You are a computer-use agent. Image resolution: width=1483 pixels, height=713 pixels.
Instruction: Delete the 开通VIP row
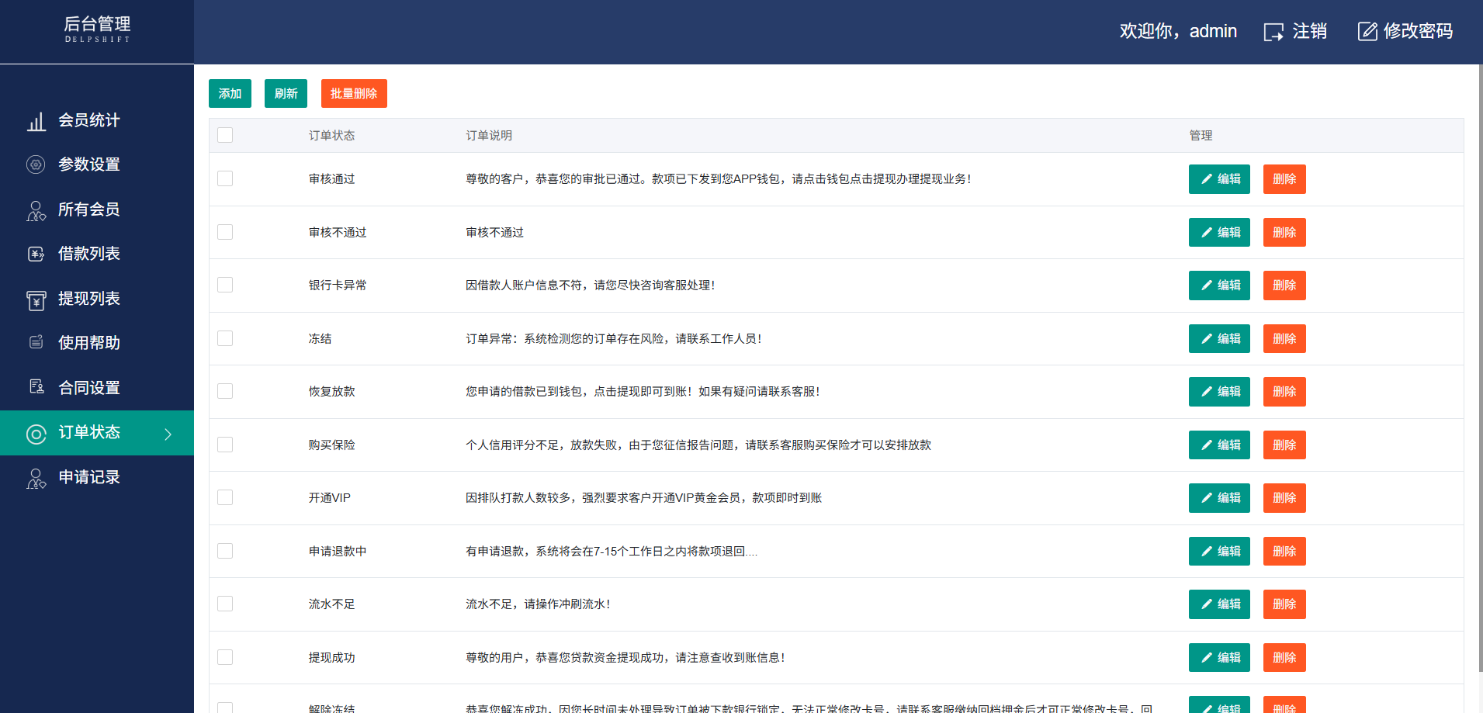[1284, 498]
